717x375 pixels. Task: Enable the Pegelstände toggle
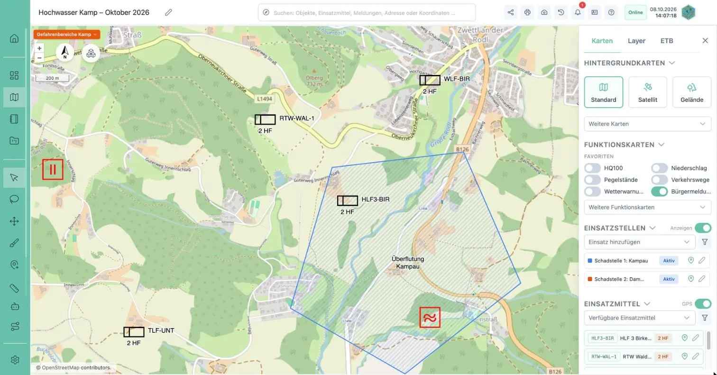592,180
